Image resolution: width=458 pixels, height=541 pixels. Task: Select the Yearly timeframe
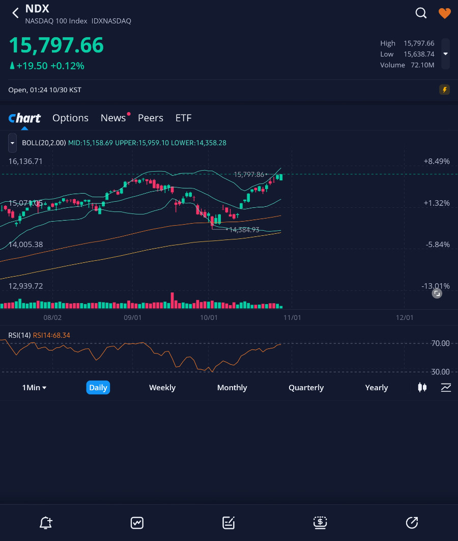click(377, 388)
